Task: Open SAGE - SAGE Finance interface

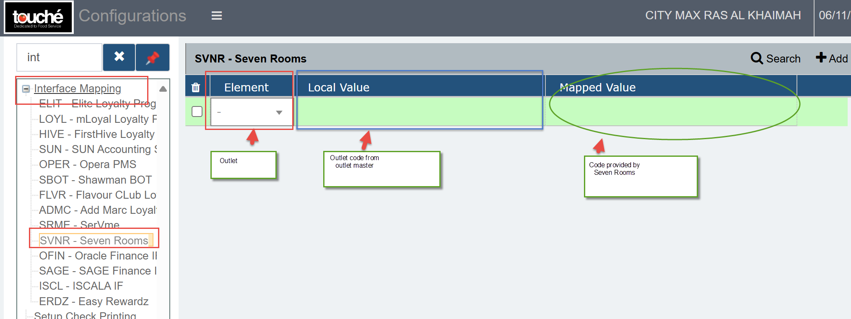Action: click(97, 271)
